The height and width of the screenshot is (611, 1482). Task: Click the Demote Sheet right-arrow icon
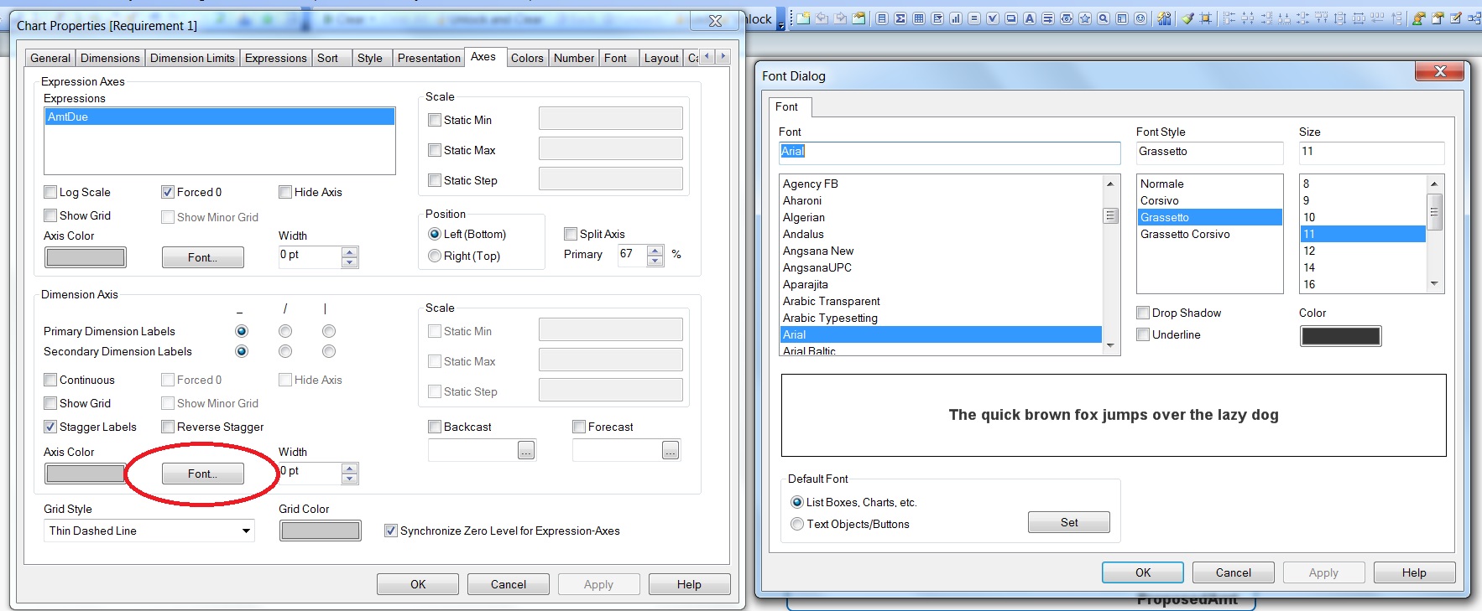click(x=841, y=18)
